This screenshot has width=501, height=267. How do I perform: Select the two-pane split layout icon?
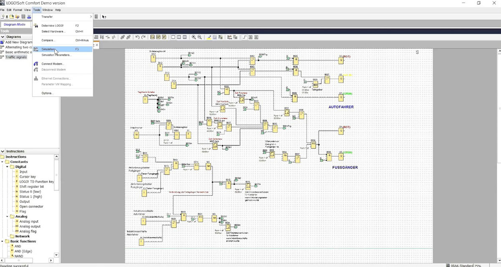(179, 37)
